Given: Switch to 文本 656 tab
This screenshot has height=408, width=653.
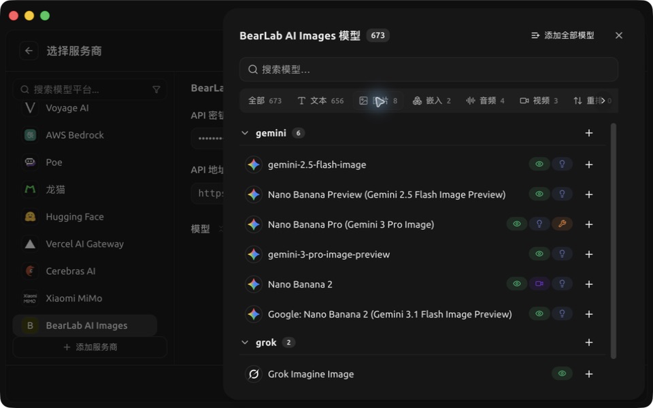Looking at the screenshot, I should click(320, 101).
